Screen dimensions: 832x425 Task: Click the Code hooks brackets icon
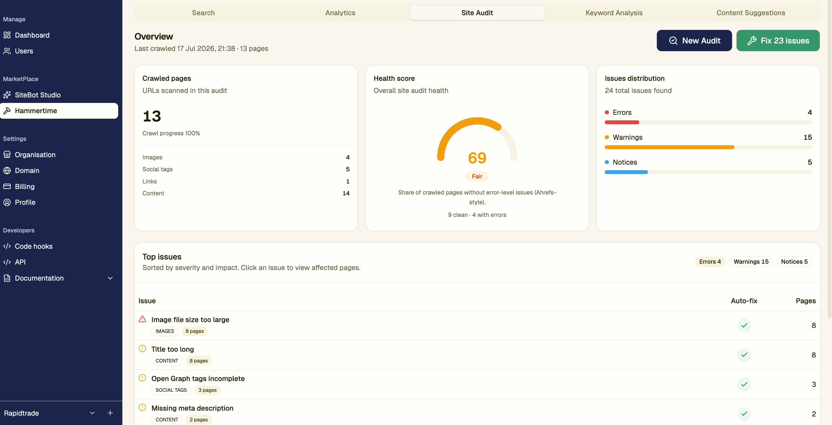(x=7, y=246)
